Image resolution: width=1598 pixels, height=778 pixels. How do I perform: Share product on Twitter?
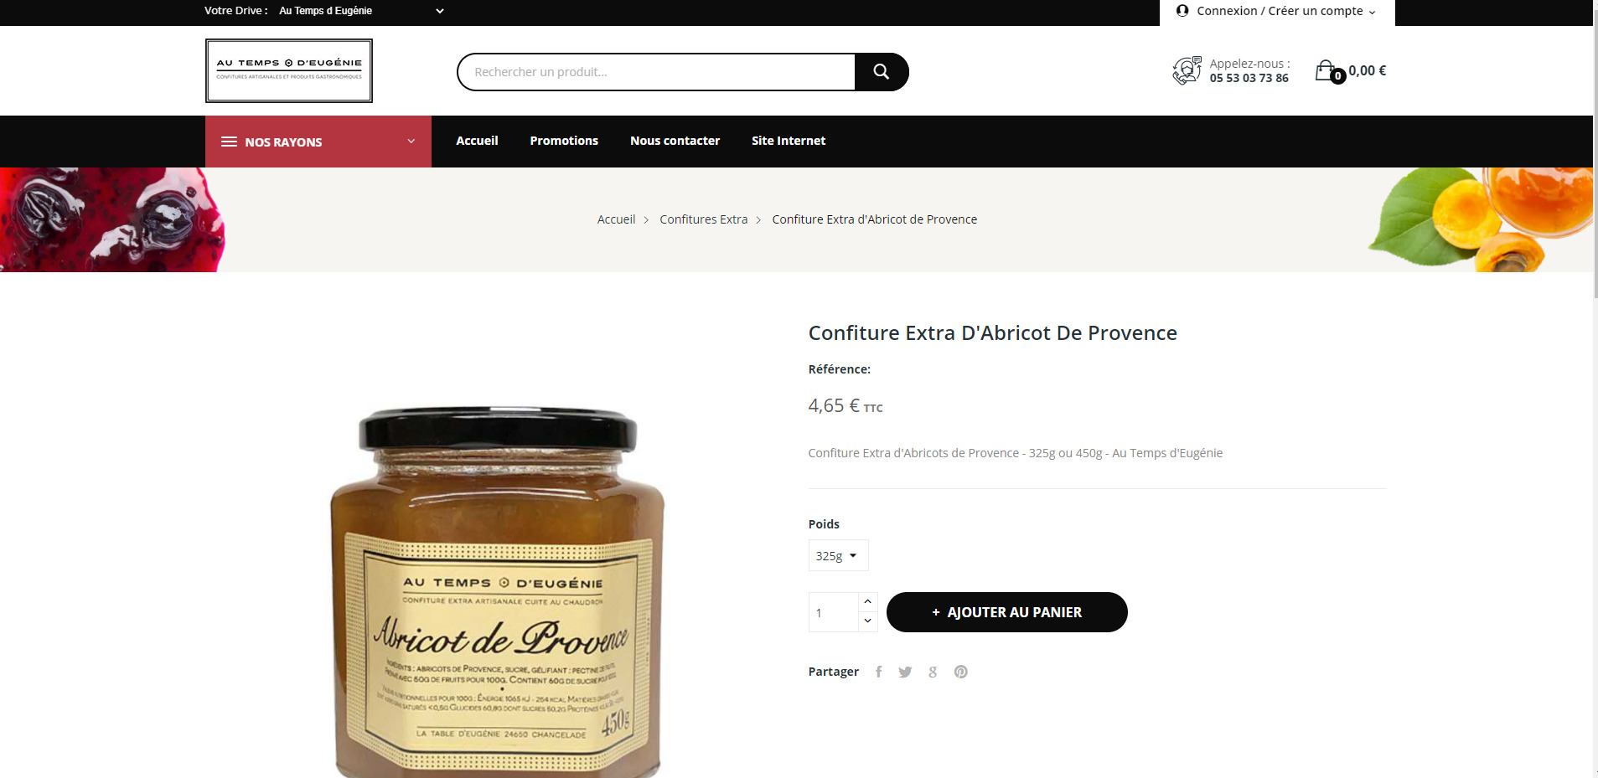coord(905,672)
